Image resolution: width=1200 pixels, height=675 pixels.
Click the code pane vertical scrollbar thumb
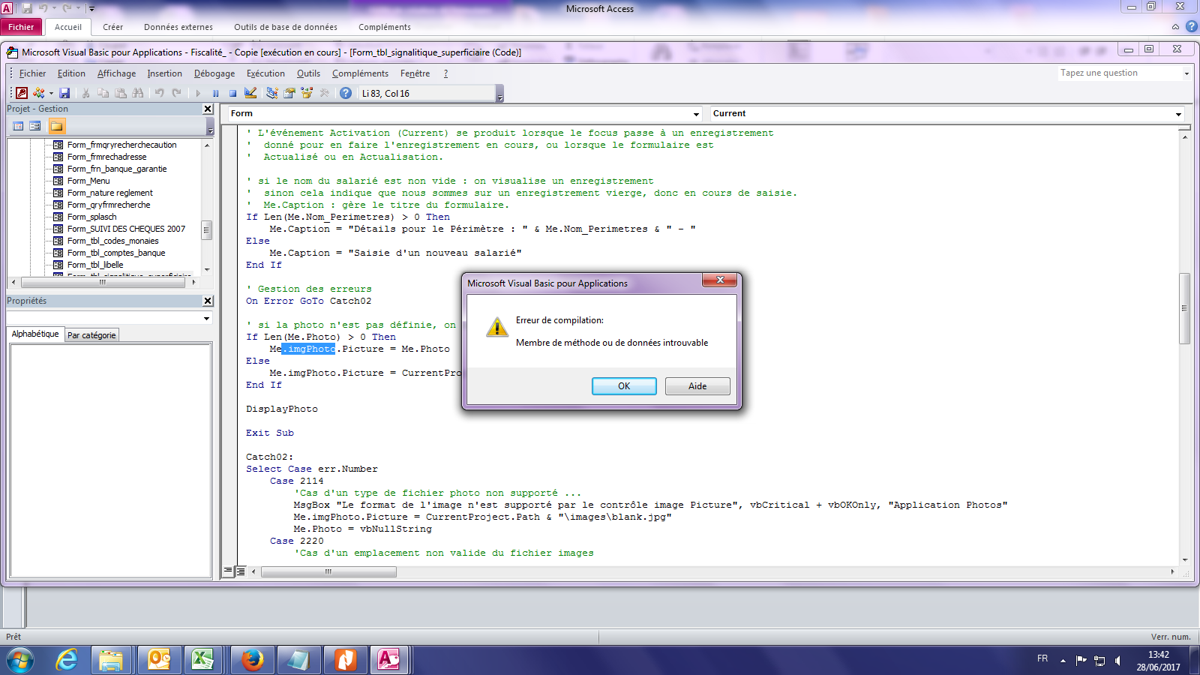(x=1185, y=308)
